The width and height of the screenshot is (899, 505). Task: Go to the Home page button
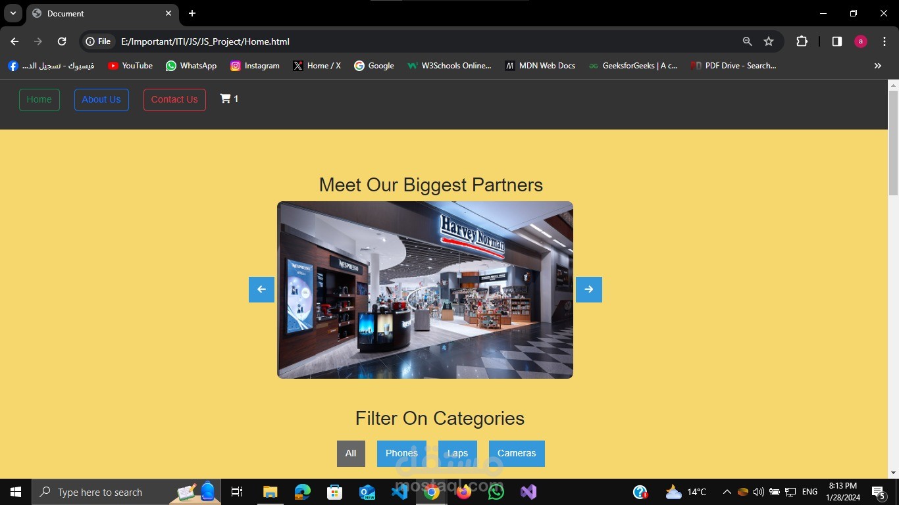coord(39,100)
